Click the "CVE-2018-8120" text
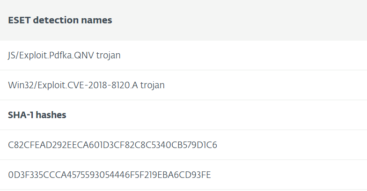 tap(98, 85)
